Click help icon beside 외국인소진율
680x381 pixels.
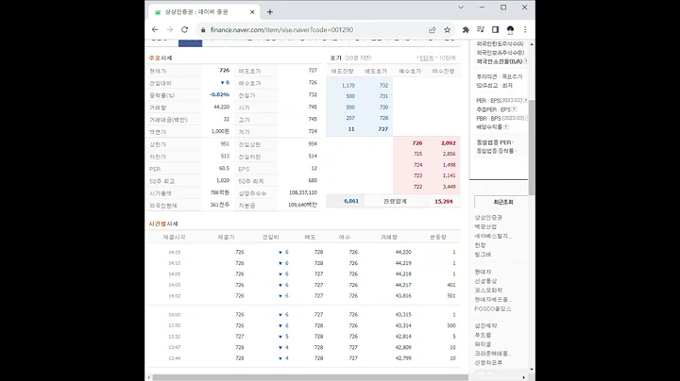(526, 61)
